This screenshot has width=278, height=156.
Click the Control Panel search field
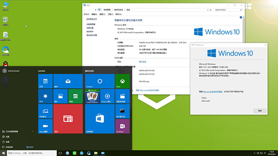(x=228, y=10)
